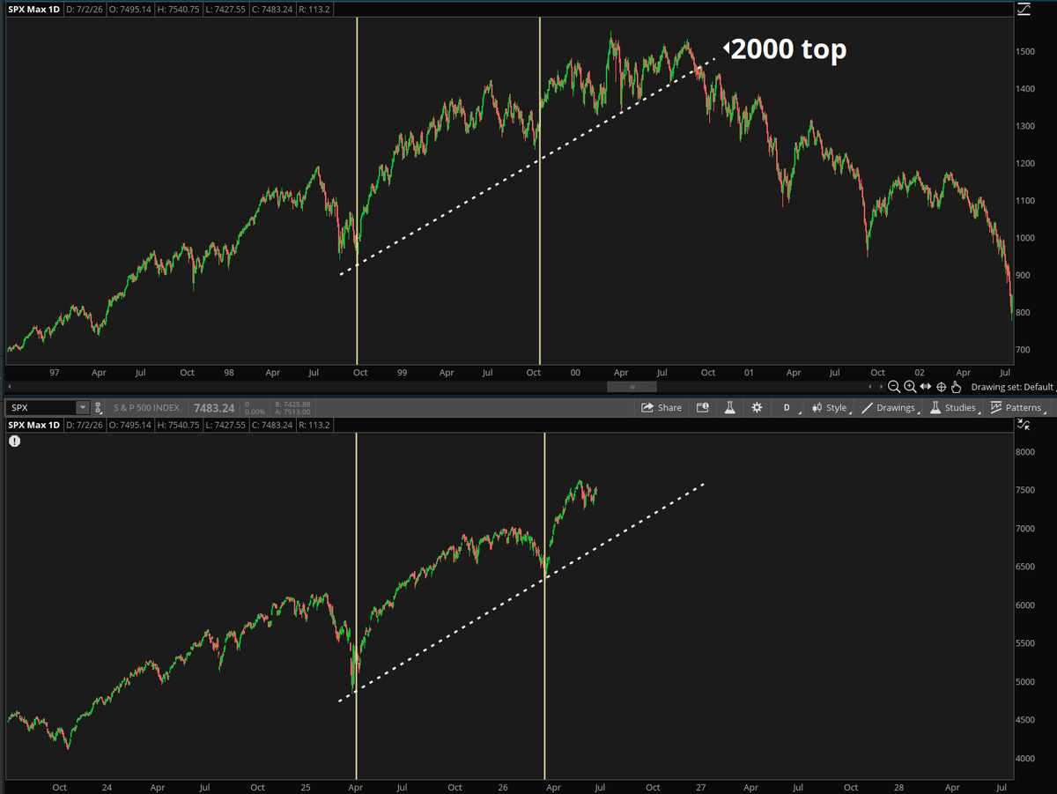Screen dimensions: 1057x794
Task: Click the 0.00% change value
Action: (x=255, y=412)
